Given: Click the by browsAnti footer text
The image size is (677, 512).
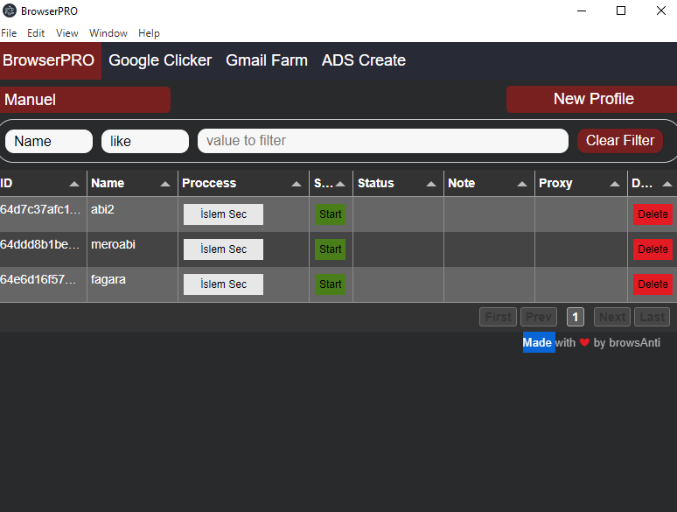Looking at the screenshot, I should point(626,342).
